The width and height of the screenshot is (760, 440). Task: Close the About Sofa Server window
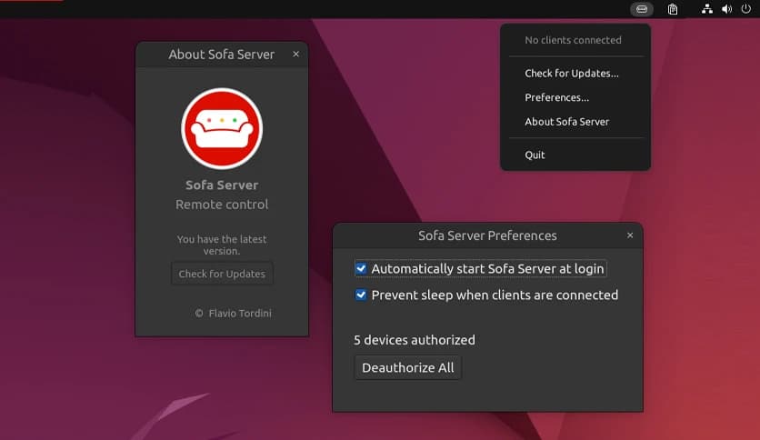[295, 55]
